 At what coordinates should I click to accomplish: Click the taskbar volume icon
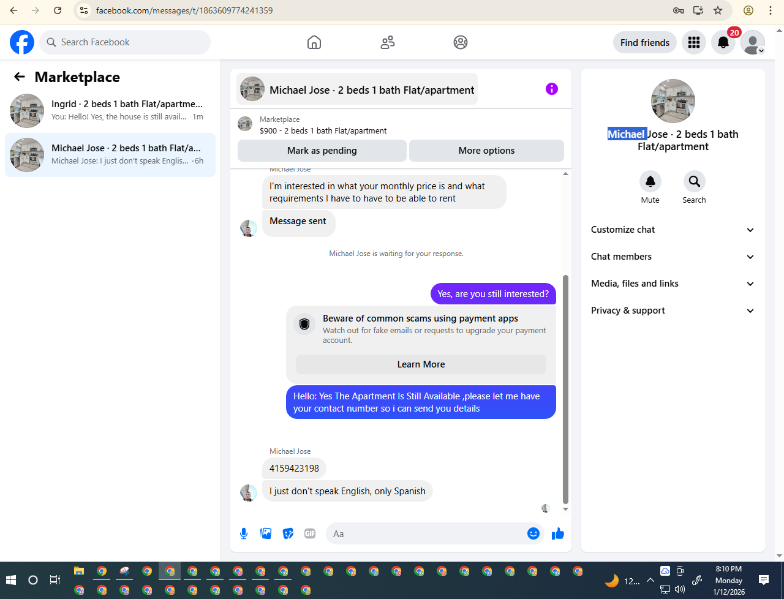[679, 590]
